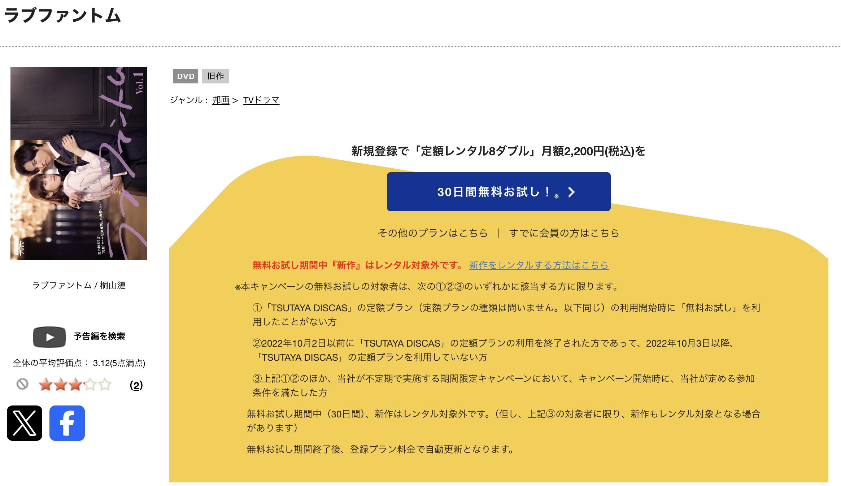Click ※本キャンペーンの無料お試しの対象者 text

pyautogui.click(x=427, y=286)
